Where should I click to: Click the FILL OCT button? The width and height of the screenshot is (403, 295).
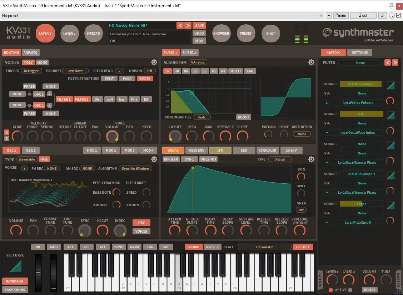[303, 246]
